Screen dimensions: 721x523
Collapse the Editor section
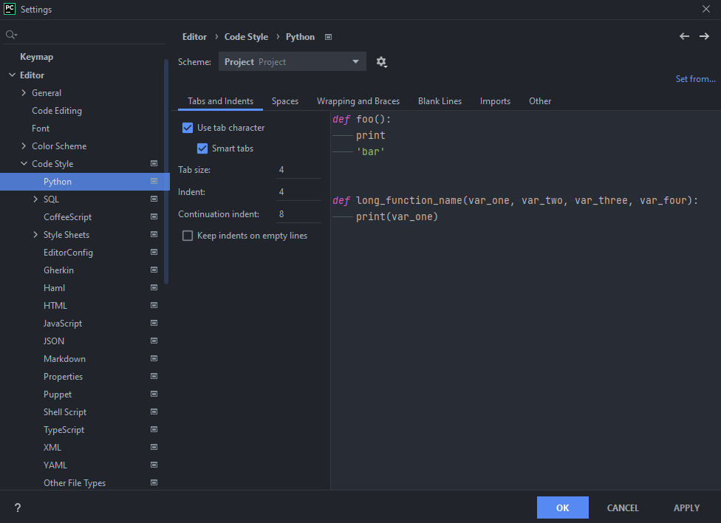(x=12, y=75)
